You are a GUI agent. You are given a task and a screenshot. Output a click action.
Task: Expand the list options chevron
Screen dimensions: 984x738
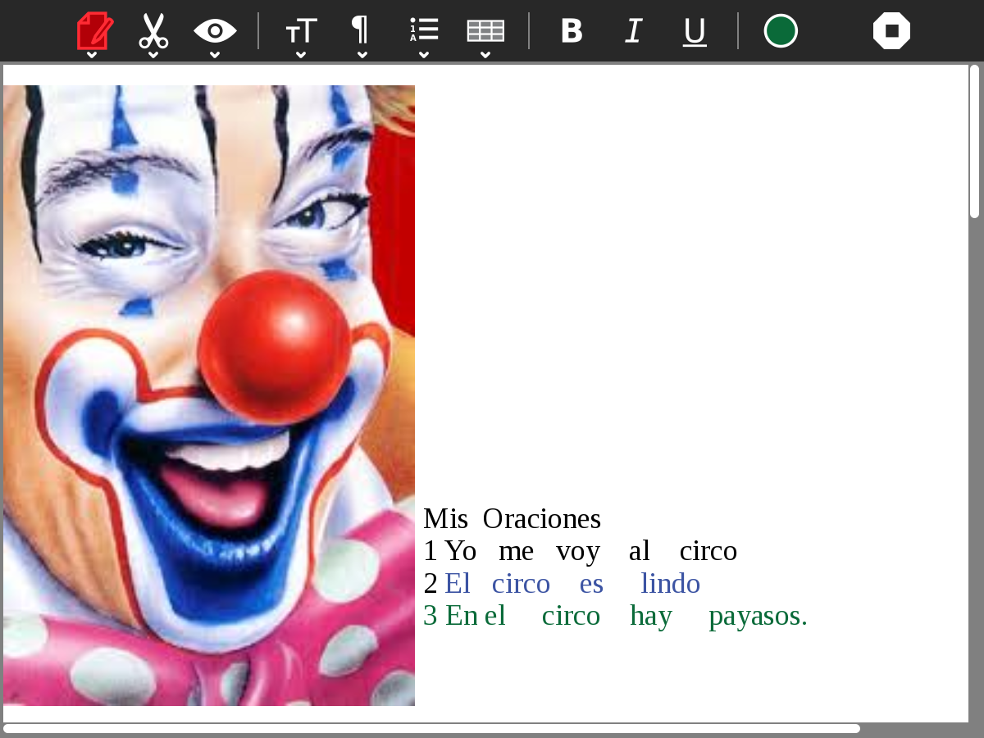[x=423, y=56]
